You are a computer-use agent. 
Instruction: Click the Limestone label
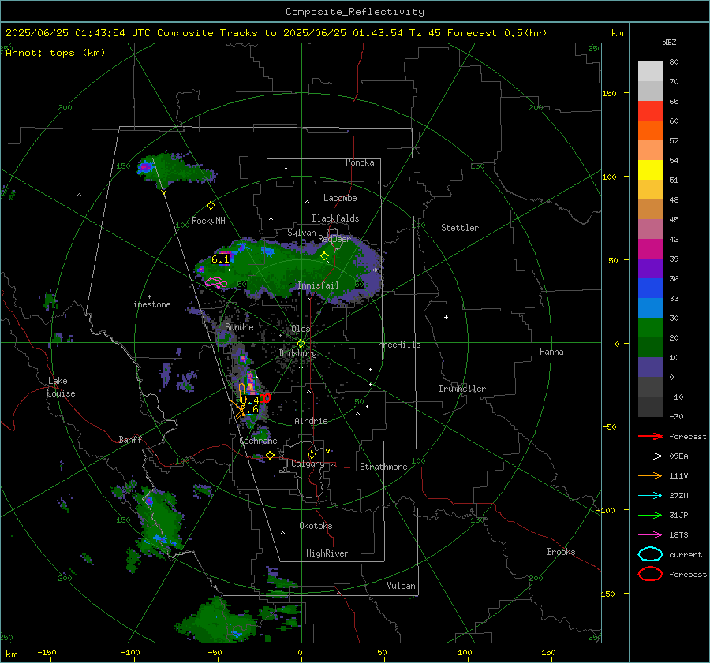(x=149, y=304)
